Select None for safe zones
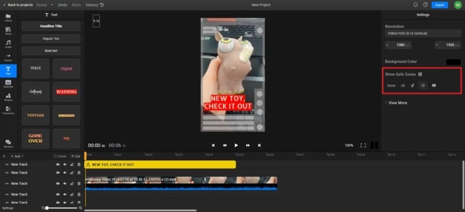Image resolution: width=465 pixels, height=212 pixels. point(391,86)
